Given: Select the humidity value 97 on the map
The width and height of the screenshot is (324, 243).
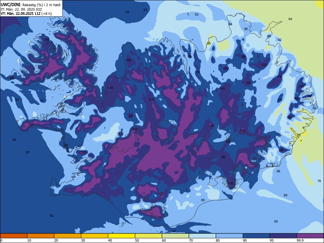Looking at the screenshot, I should (131, 116).
